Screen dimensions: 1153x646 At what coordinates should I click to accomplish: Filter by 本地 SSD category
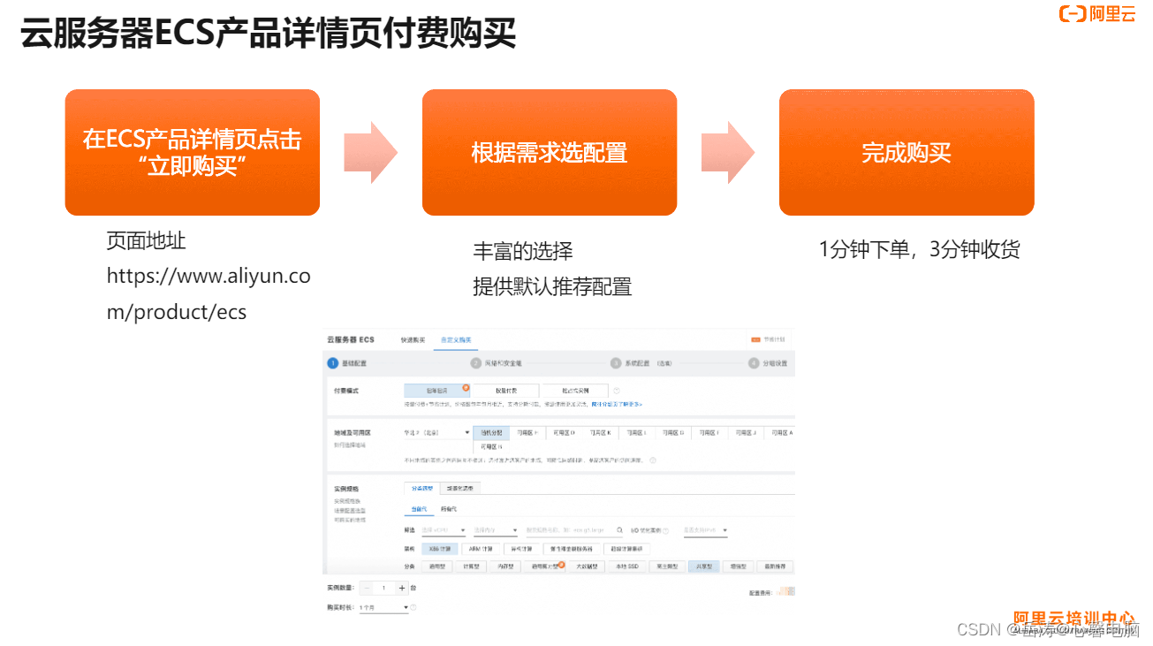tap(626, 566)
